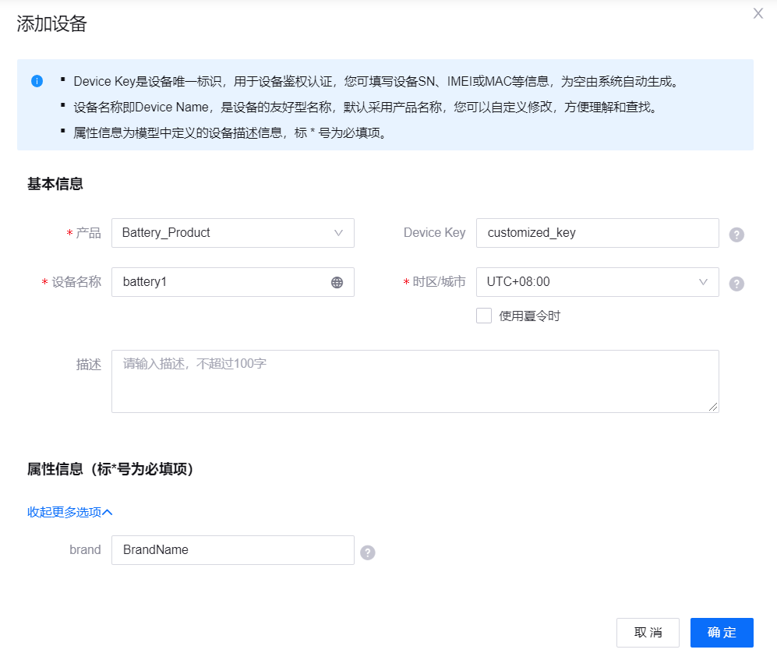Click the Battery_Product text in 产品 field
This screenshot has width=777, height=660.
click(166, 233)
